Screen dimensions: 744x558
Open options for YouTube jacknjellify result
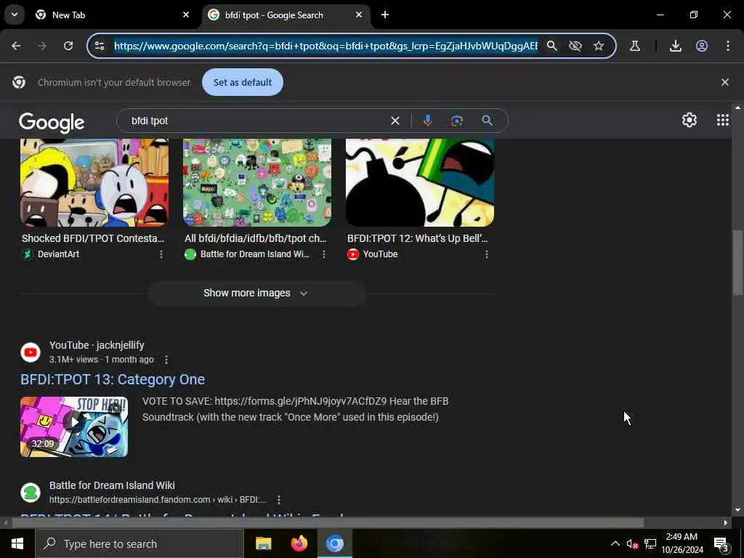[166, 360]
